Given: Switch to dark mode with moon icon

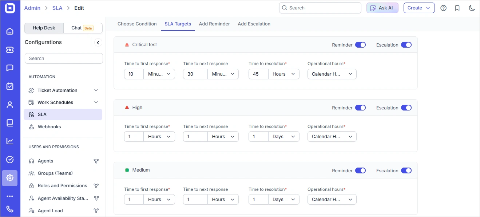Looking at the screenshot, I should [x=472, y=8].
